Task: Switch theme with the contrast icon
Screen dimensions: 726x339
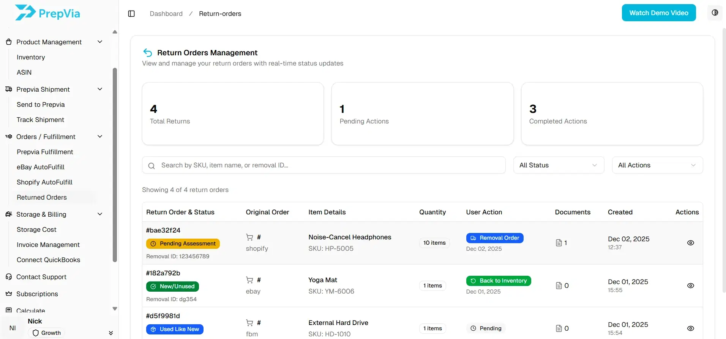Action: click(x=715, y=13)
